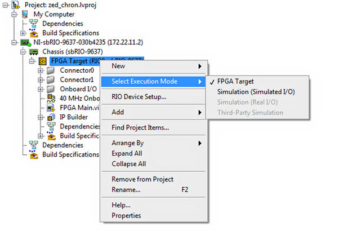Click the project zed_chron.lvproj icon
Screen dimensions: 339x231
point(15,5)
